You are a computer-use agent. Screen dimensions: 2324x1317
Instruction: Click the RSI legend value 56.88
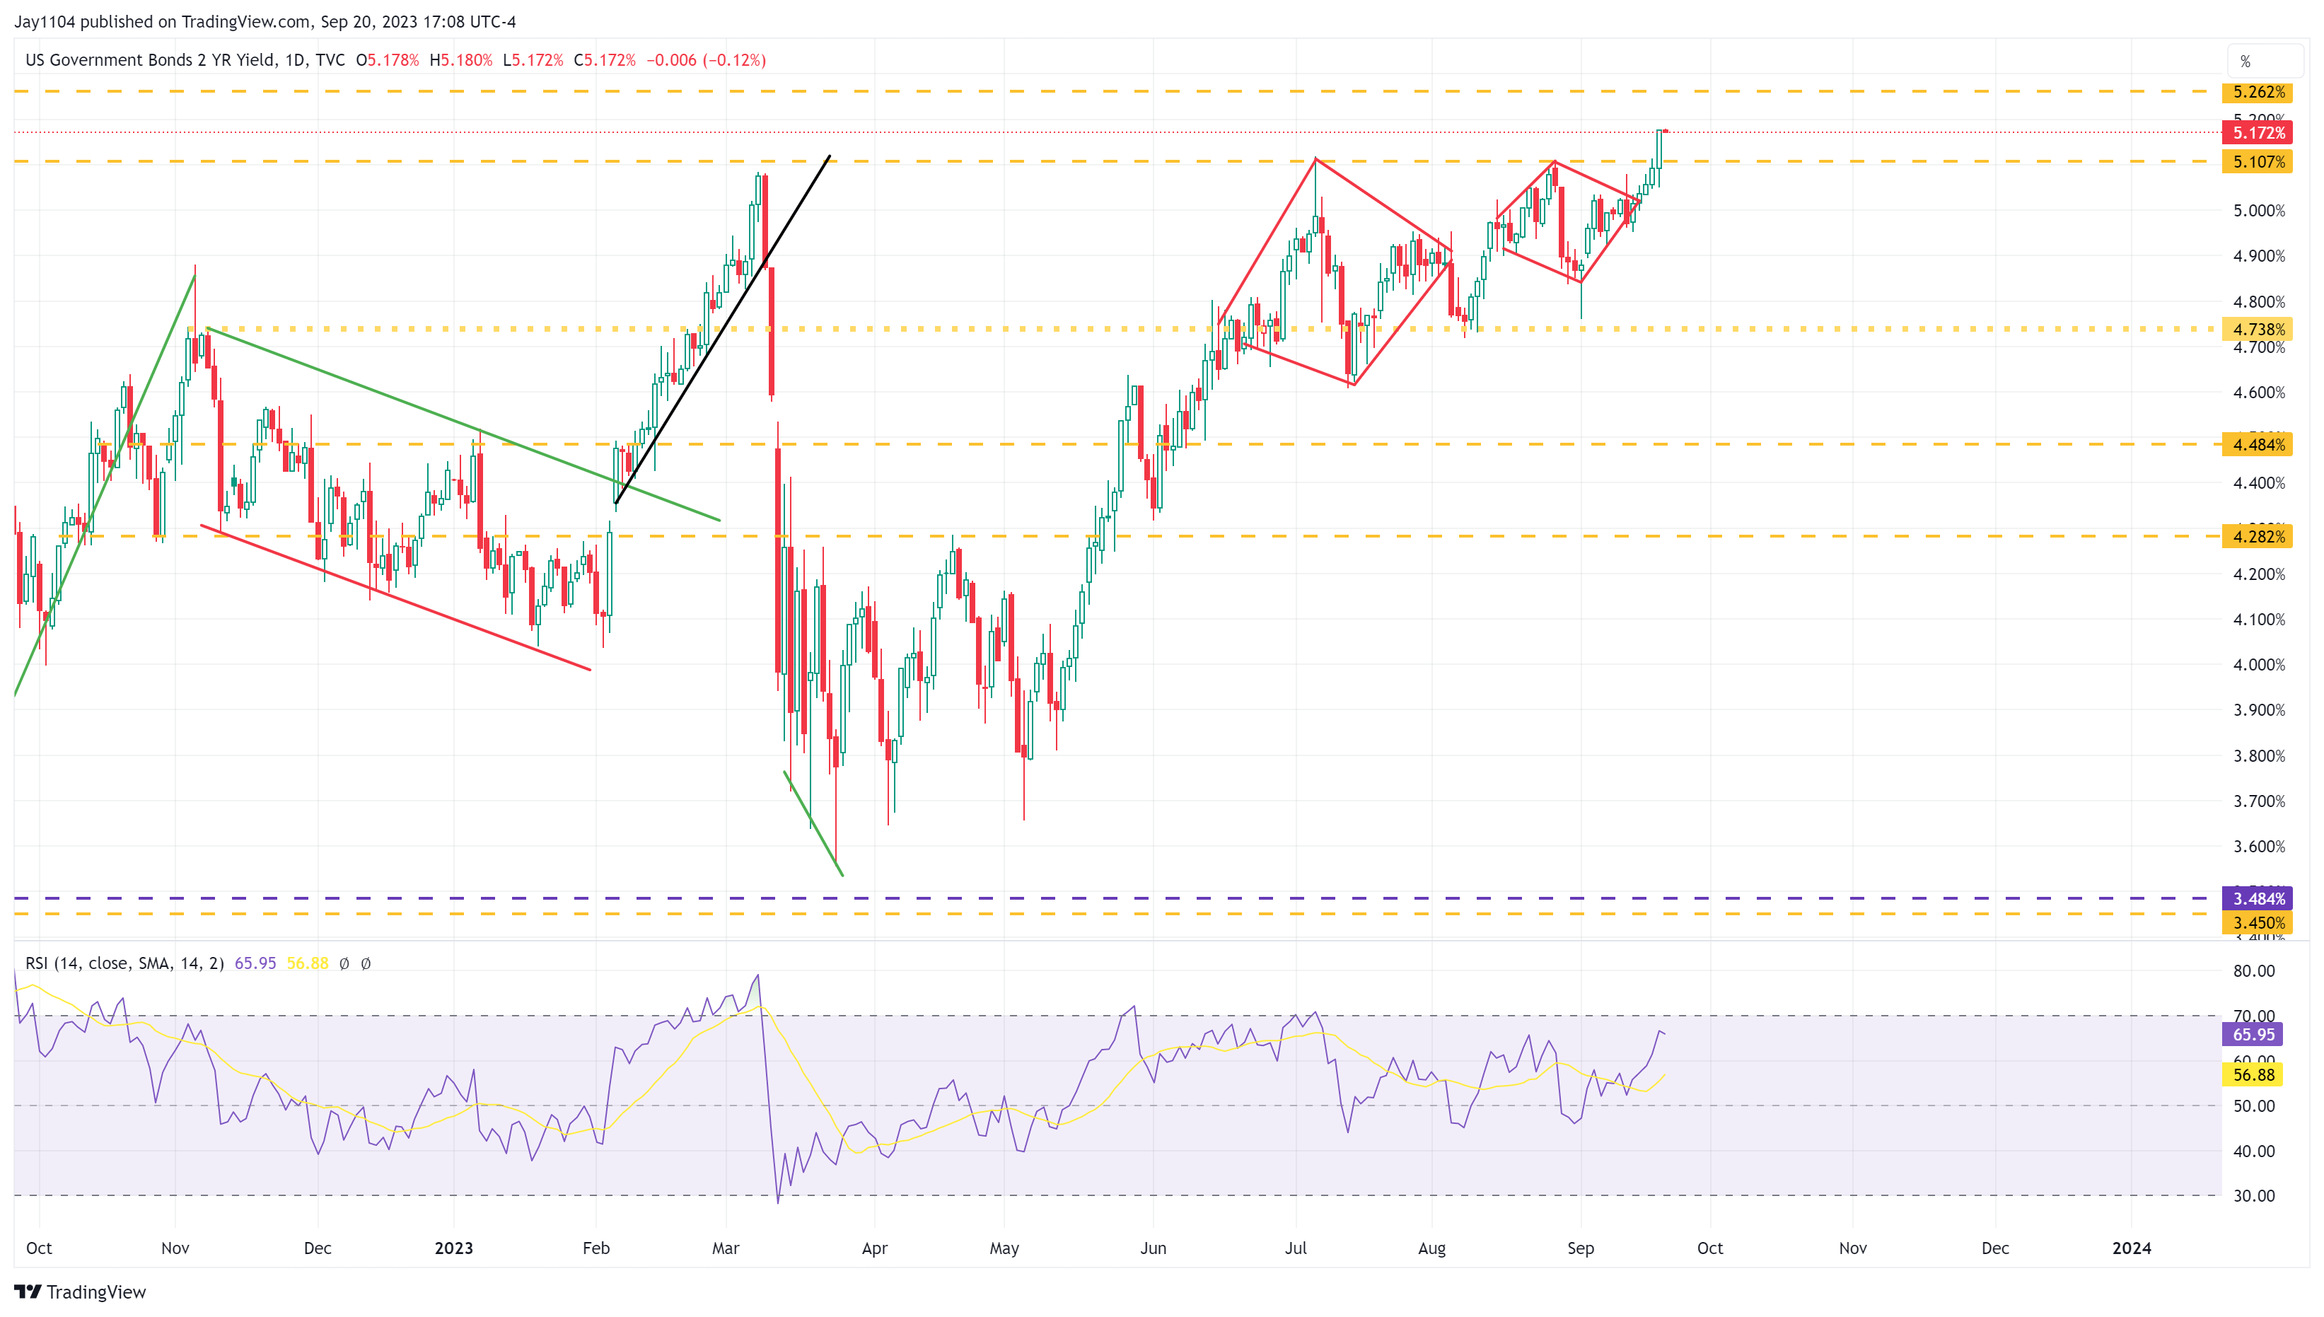pyautogui.click(x=308, y=963)
